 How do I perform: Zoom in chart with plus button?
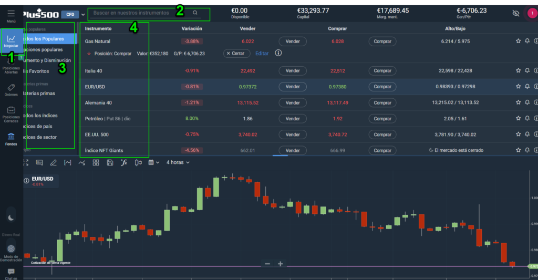(x=281, y=264)
